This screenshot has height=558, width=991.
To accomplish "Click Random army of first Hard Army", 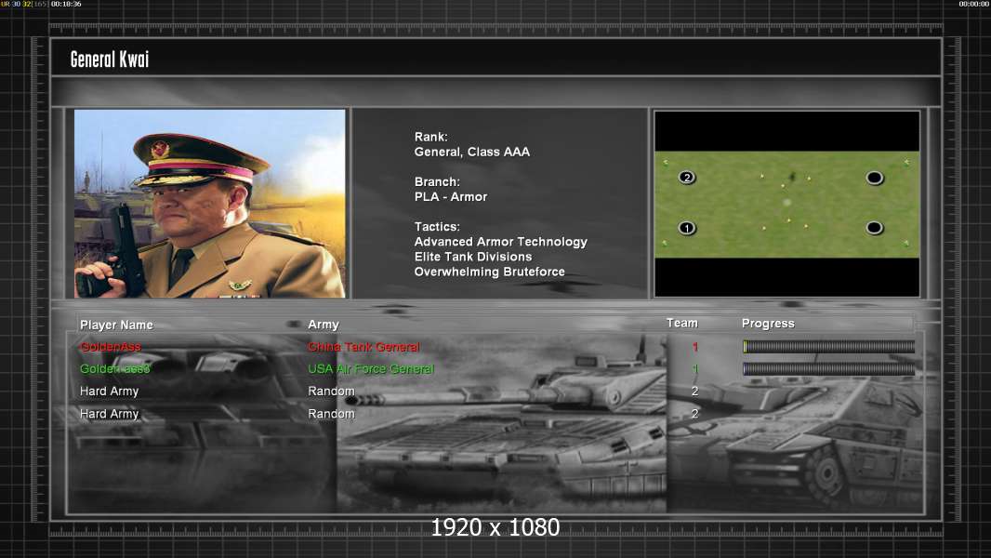I will [x=331, y=392].
